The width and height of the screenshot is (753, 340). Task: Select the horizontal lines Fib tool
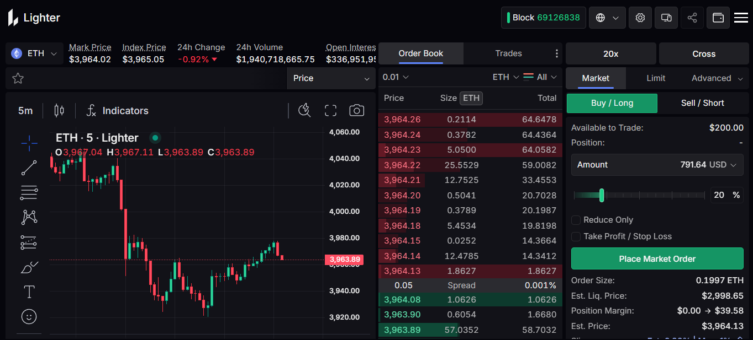point(29,193)
